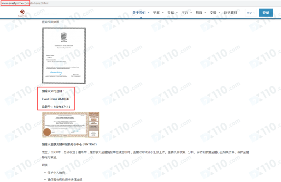Expand the 见解 dropdown arrow
This screenshot has width=281, height=182.
pyautogui.click(x=163, y=13)
